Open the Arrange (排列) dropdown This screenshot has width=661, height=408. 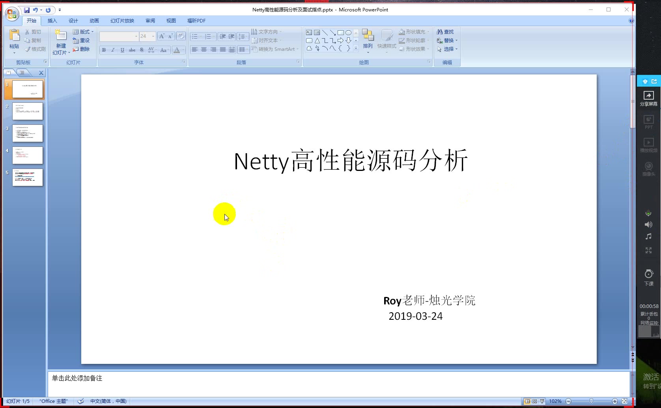point(368,41)
